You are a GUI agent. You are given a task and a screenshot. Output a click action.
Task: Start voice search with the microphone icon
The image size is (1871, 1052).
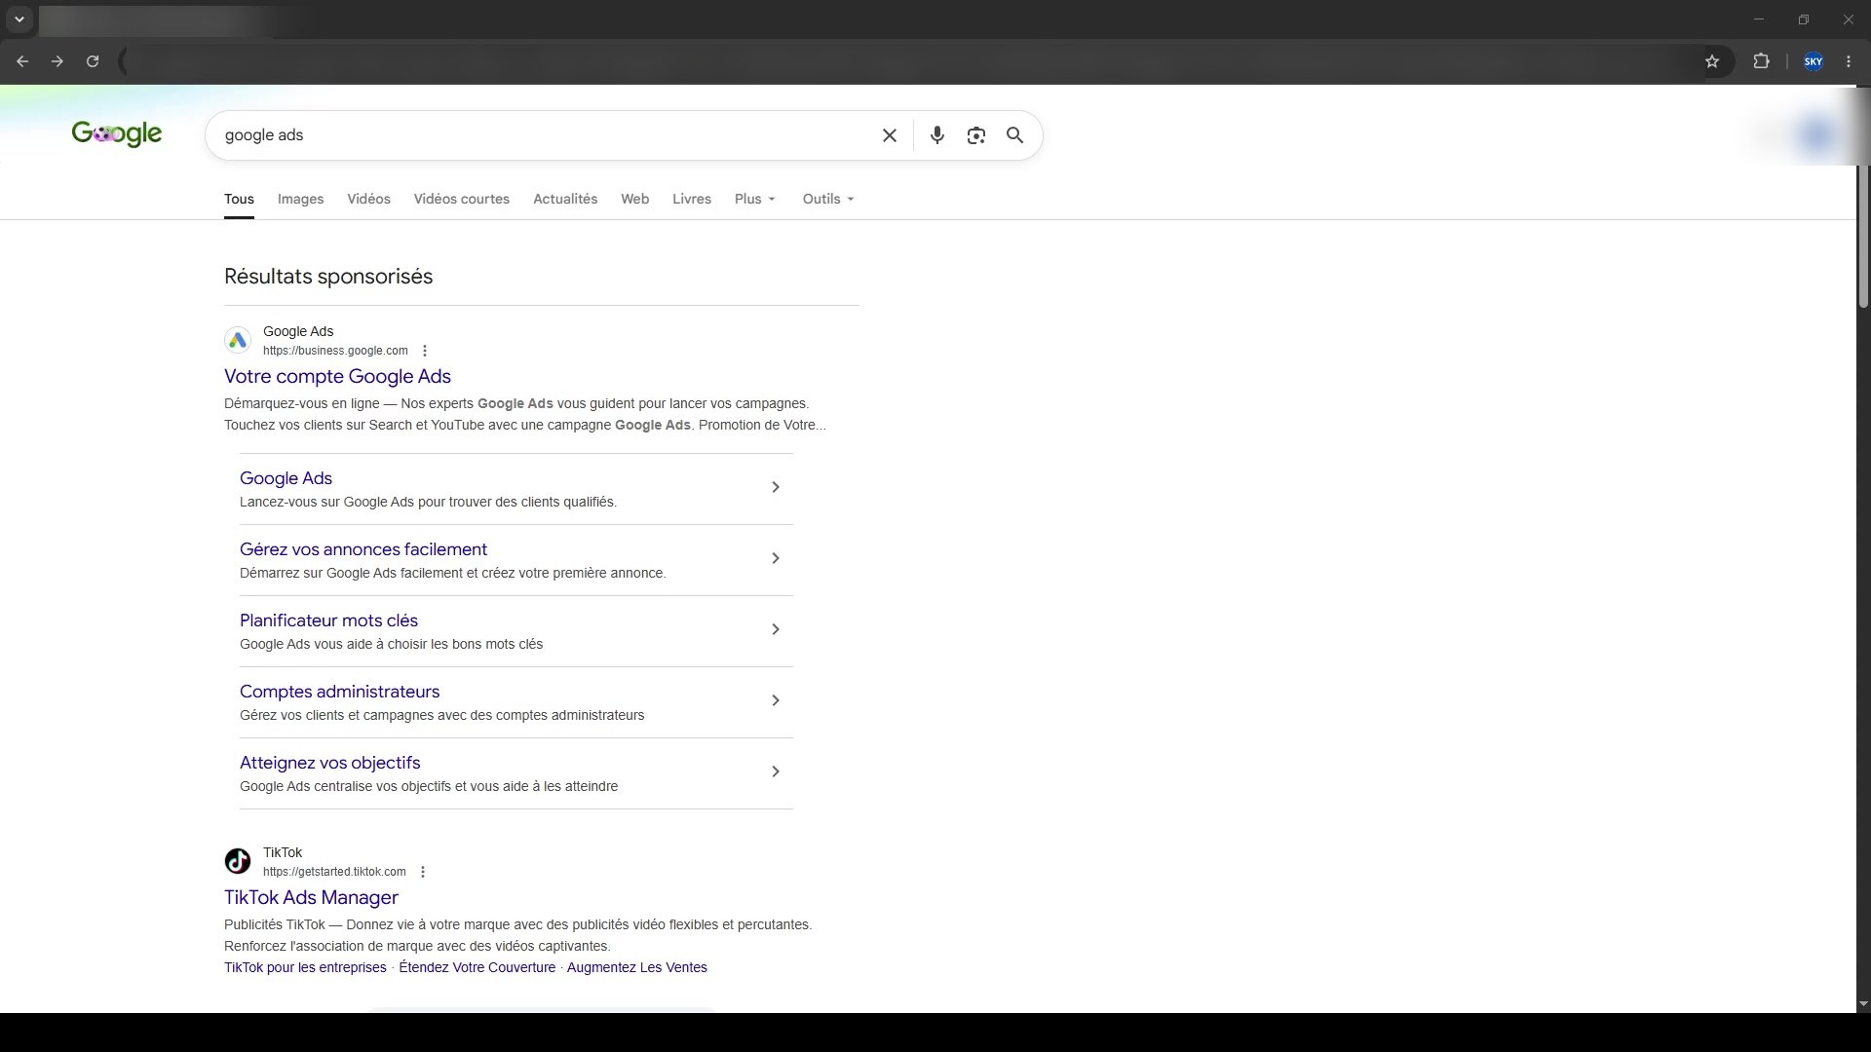pos(936,135)
